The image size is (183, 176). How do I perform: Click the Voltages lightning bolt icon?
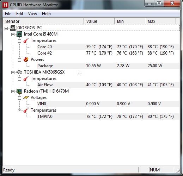26,98
